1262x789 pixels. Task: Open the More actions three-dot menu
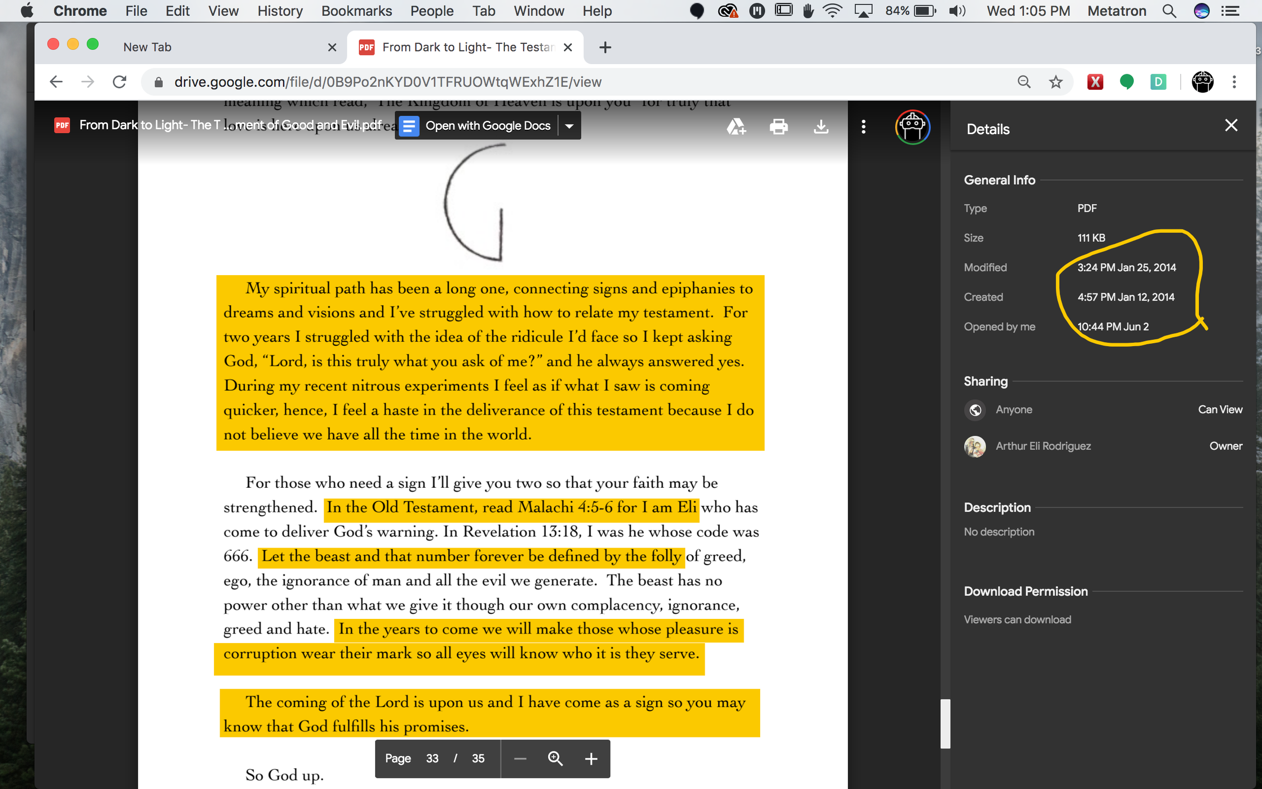(863, 126)
